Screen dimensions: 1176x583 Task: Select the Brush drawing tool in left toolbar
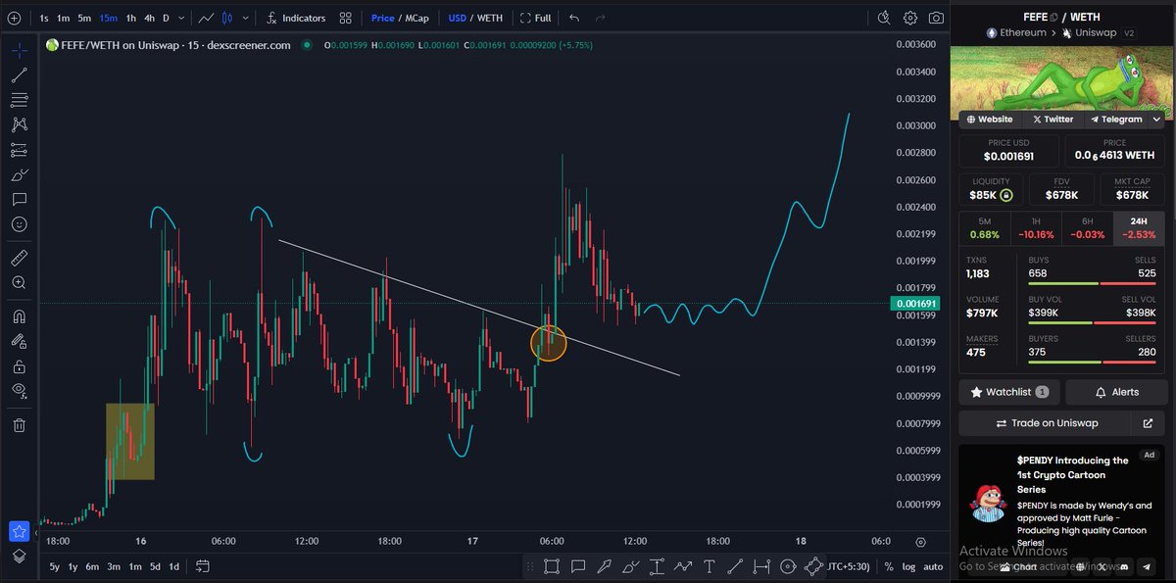[x=20, y=174]
